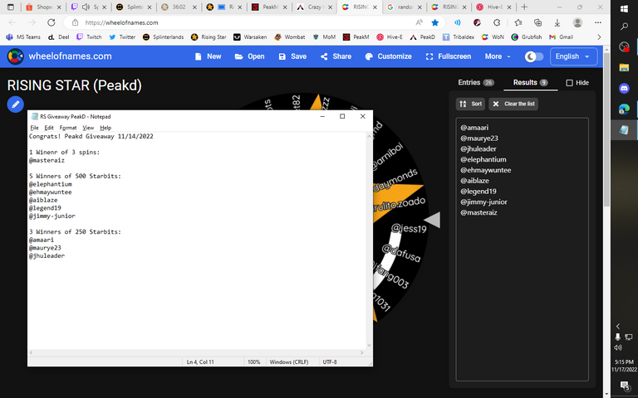Image resolution: width=638 pixels, height=398 pixels.
Task: Click the Notepad vertical scrollbar
Action: tap(369, 240)
